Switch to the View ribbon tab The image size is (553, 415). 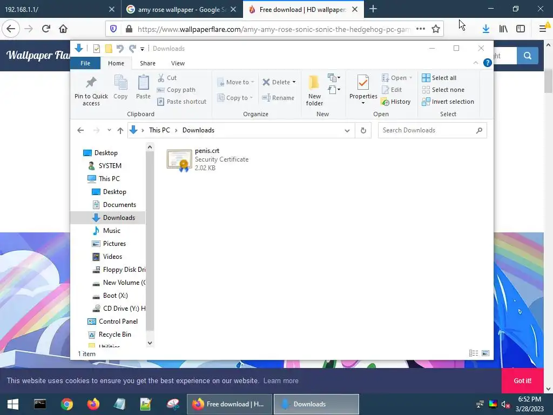coord(178,63)
